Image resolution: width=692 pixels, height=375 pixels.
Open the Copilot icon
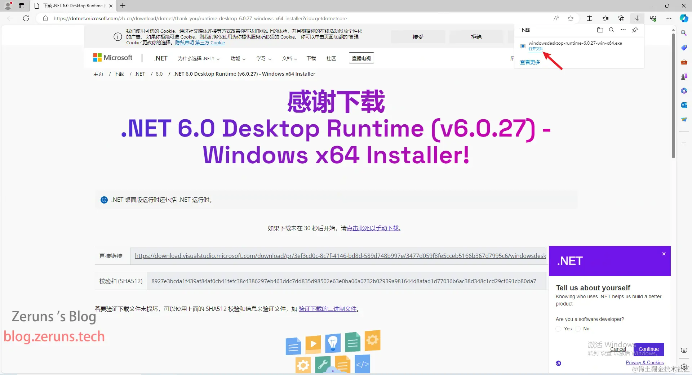[684, 18]
